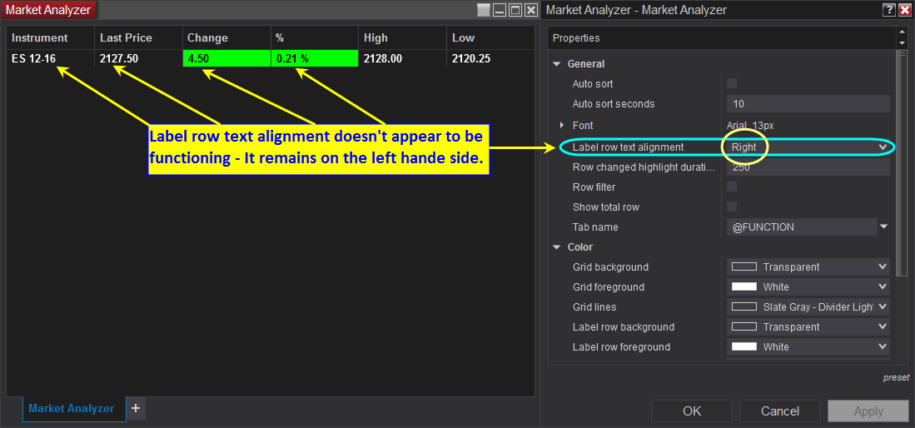Click the Row changed highlight duration field
Image resolution: width=915 pixels, height=428 pixels.
(x=808, y=167)
